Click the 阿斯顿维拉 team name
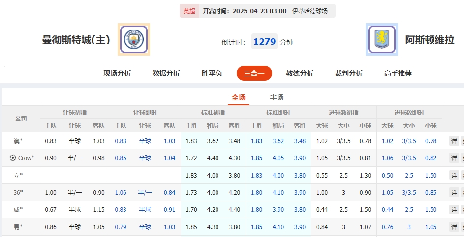 point(430,40)
